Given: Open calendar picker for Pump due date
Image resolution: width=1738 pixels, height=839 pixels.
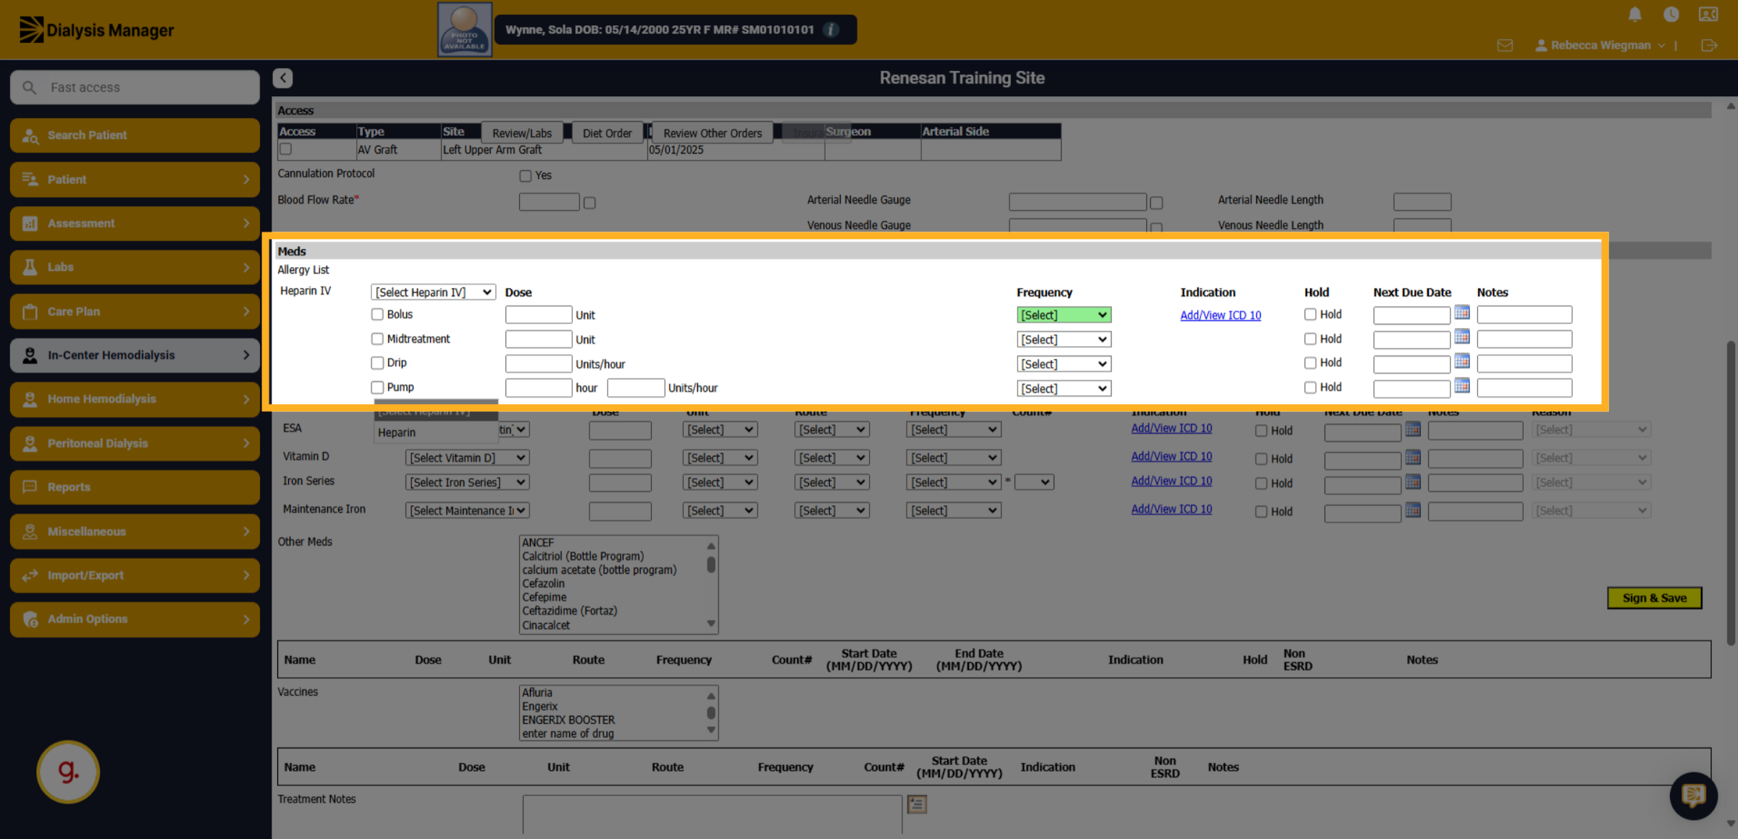Looking at the screenshot, I should click(x=1462, y=386).
